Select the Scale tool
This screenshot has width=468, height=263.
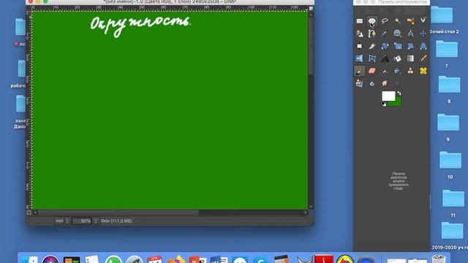(398, 46)
